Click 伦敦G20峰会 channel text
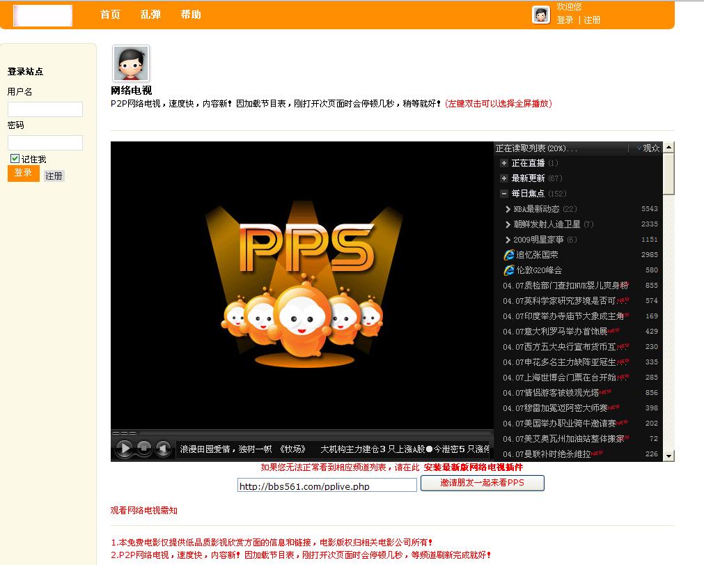This screenshot has width=704, height=565. 539,270
